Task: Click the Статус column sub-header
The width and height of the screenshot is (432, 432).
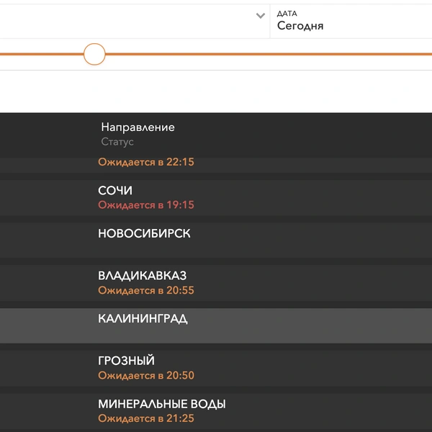Action: click(117, 142)
